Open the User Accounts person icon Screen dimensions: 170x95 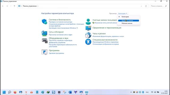click(x=88, y=22)
